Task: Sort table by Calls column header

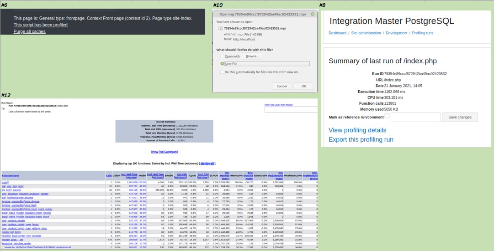Action: pyautogui.click(x=109, y=175)
